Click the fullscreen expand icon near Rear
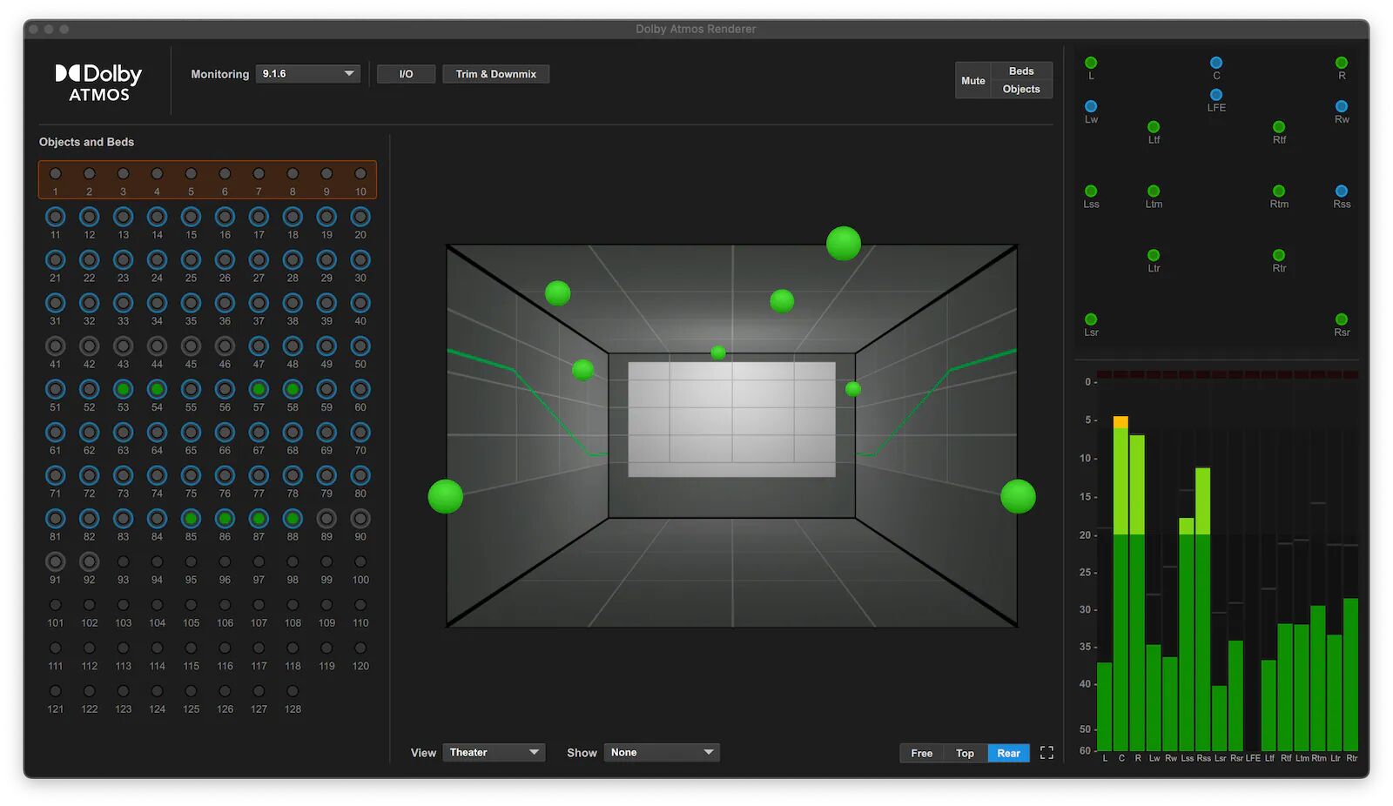Image resolution: width=1393 pixels, height=806 pixels. tap(1046, 752)
